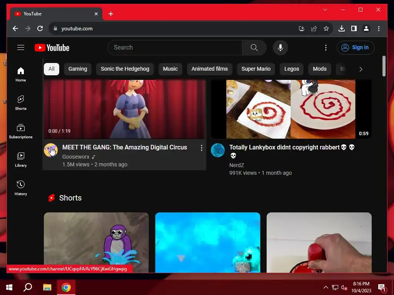Select the Animated films chip
Screen dimensions: 394x295
click(x=210, y=69)
